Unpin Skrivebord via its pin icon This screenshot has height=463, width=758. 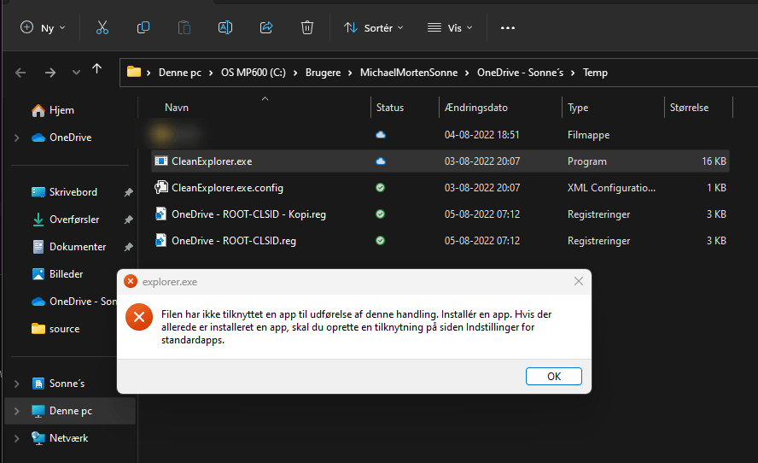(x=128, y=192)
